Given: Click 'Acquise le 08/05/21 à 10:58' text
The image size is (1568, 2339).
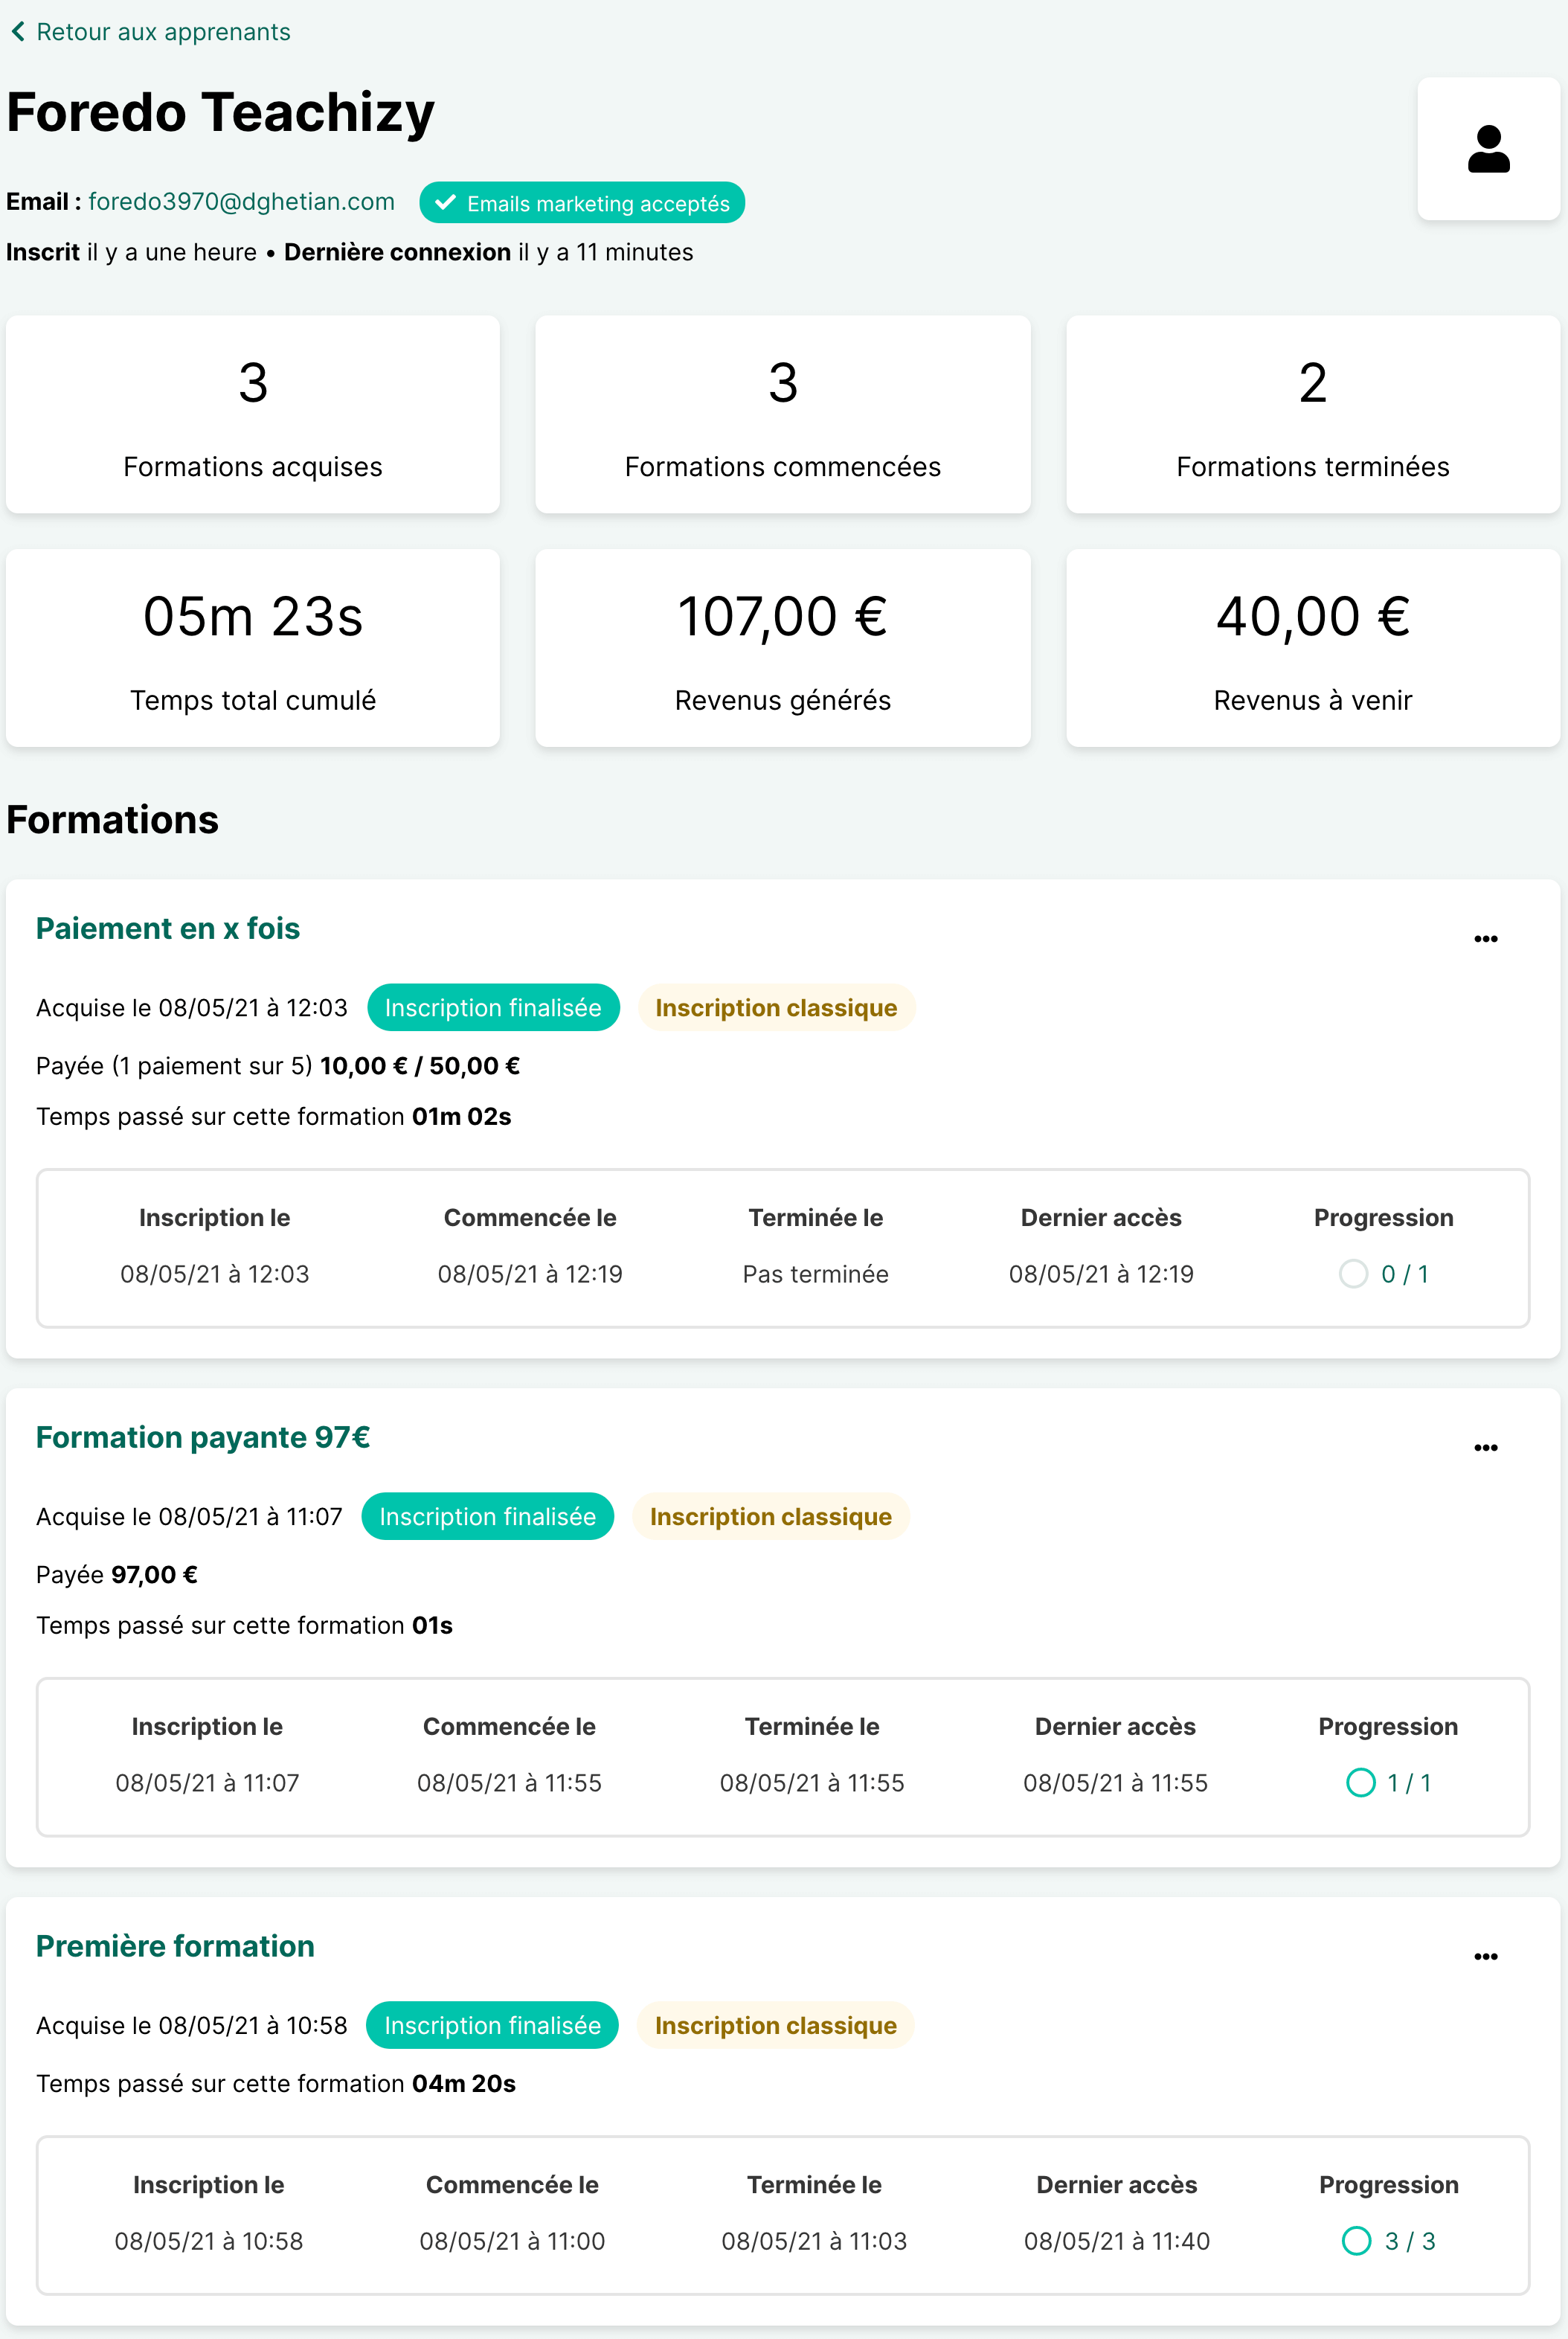Looking at the screenshot, I should (192, 2026).
